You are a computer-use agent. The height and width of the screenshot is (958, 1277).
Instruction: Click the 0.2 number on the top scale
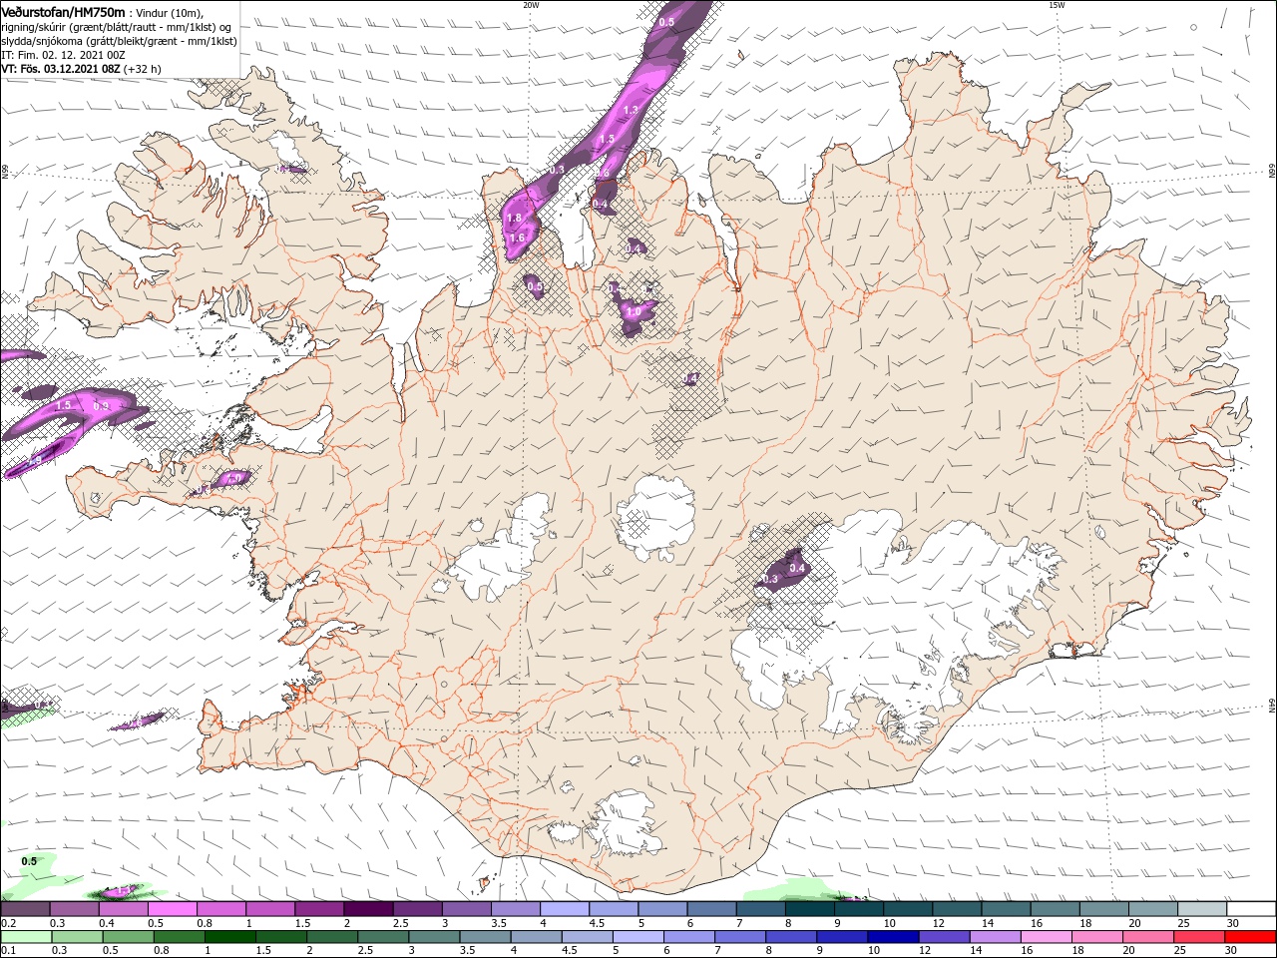coord(9,923)
